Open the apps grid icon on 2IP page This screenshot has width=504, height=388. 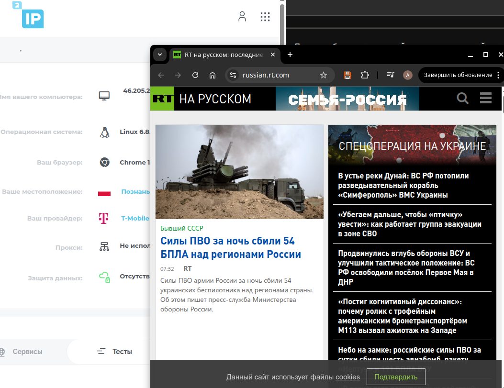(x=265, y=17)
